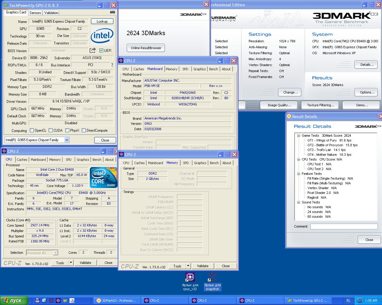Click the system tray icon beside the clock
This screenshot has width=382, height=305.
[x=360, y=301]
